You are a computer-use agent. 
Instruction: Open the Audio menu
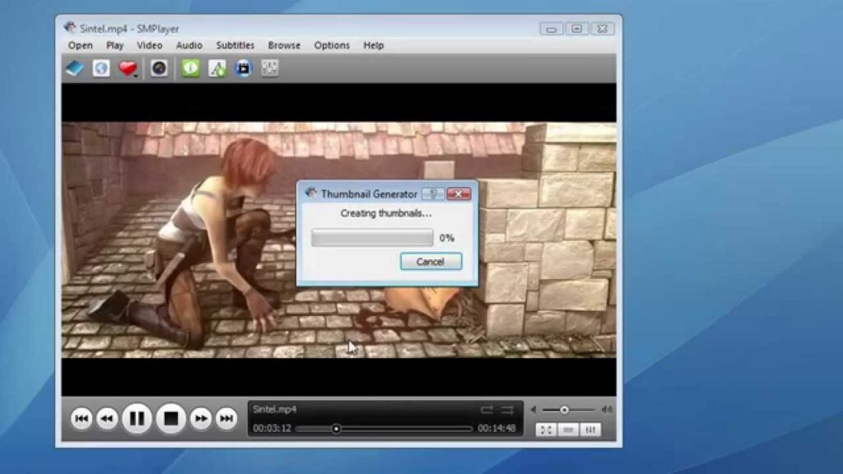(x=189, y=46)
